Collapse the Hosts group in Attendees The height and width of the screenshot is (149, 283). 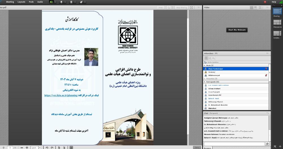205,65
